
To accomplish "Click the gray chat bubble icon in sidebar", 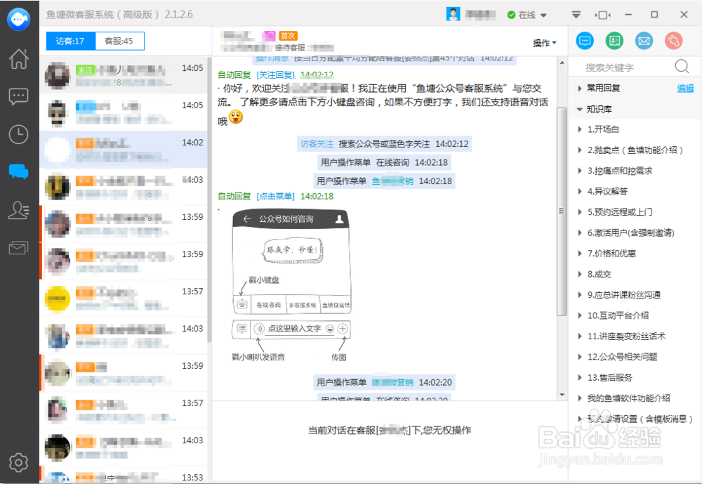I will 18,95.
